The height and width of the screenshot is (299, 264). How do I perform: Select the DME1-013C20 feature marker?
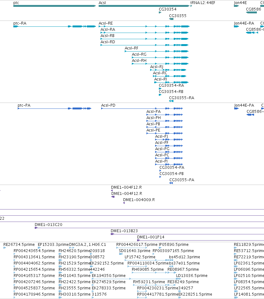point(36,228)
